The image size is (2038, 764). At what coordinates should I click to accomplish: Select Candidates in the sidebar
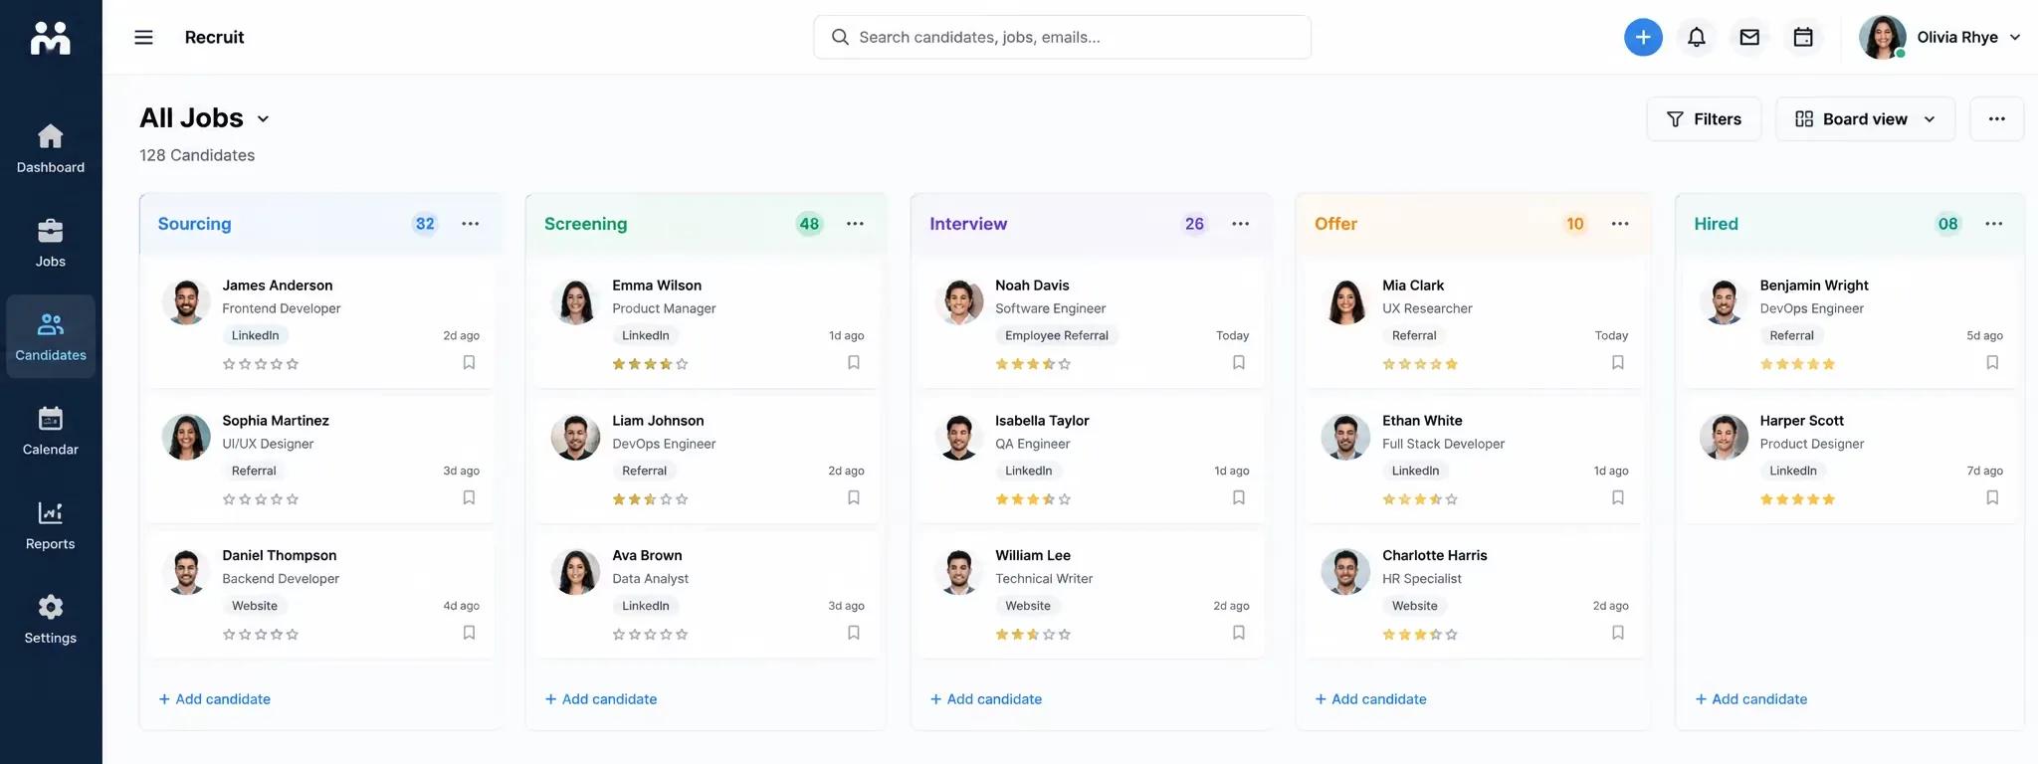click(51, 336)
